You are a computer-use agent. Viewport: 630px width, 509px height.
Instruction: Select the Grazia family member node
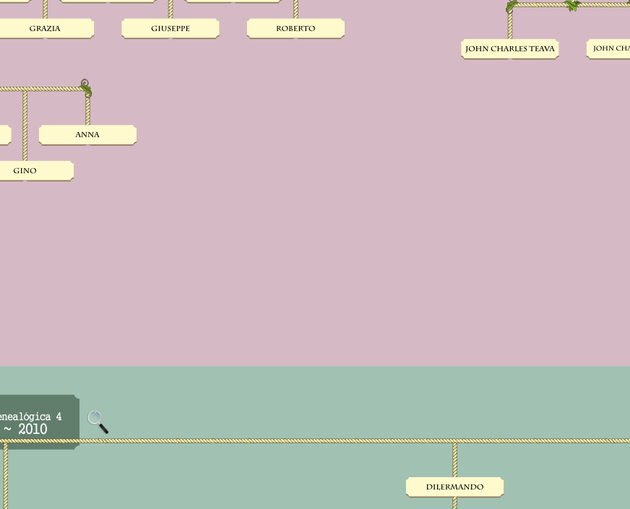tap(45, 29)
